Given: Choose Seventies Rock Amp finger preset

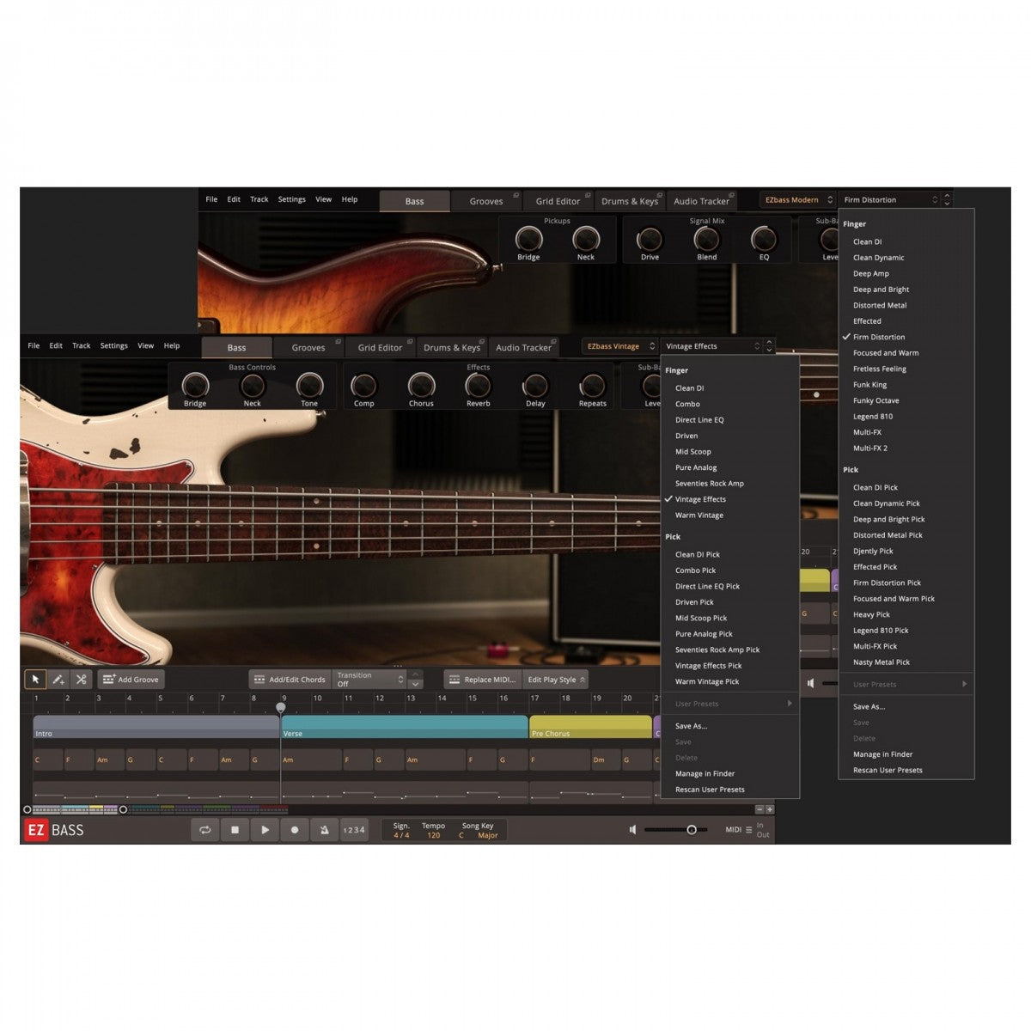Looking at the screenshot, I should click(729, 484).
